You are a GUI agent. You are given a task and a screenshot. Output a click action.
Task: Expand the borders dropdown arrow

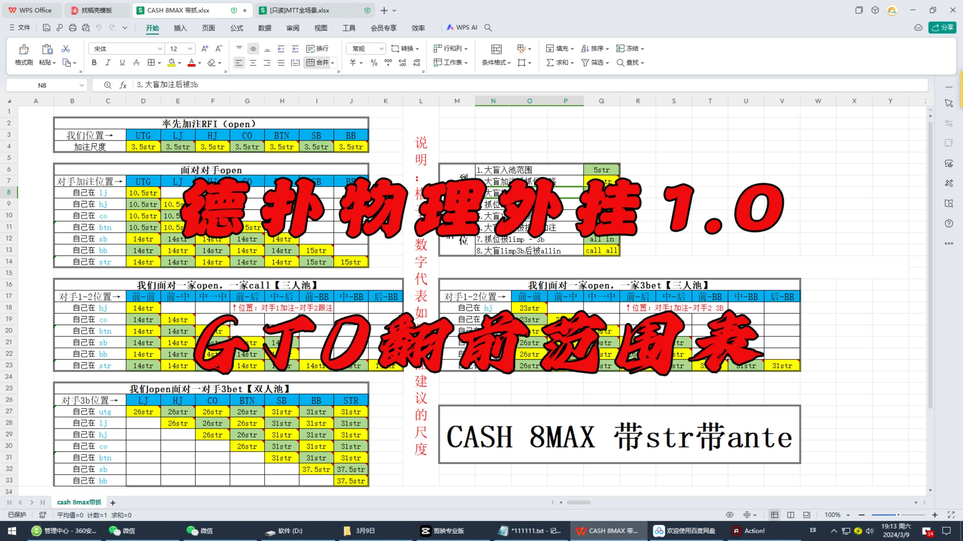pyautogui.click(x=160, y=63)
